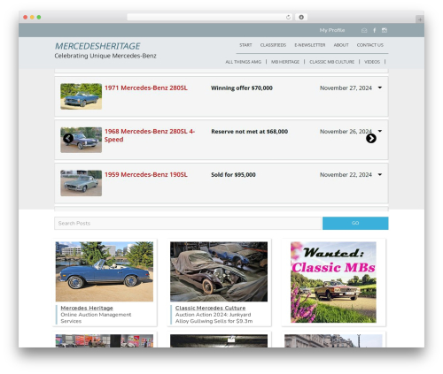Expand the November 26, 2024 row arrow
This screenshot has height=374, width=443.
pyautogui.click(x=380, y=131)
